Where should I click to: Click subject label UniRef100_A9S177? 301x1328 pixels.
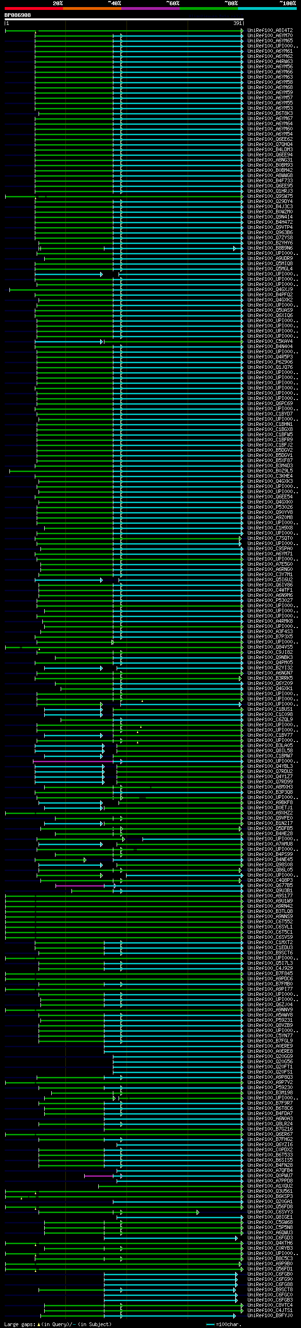270,896
